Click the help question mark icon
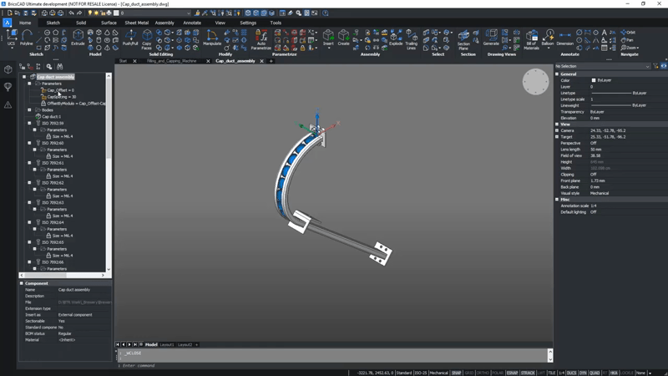This screenshot has width=668, height=376. click(x=326, y=13)
